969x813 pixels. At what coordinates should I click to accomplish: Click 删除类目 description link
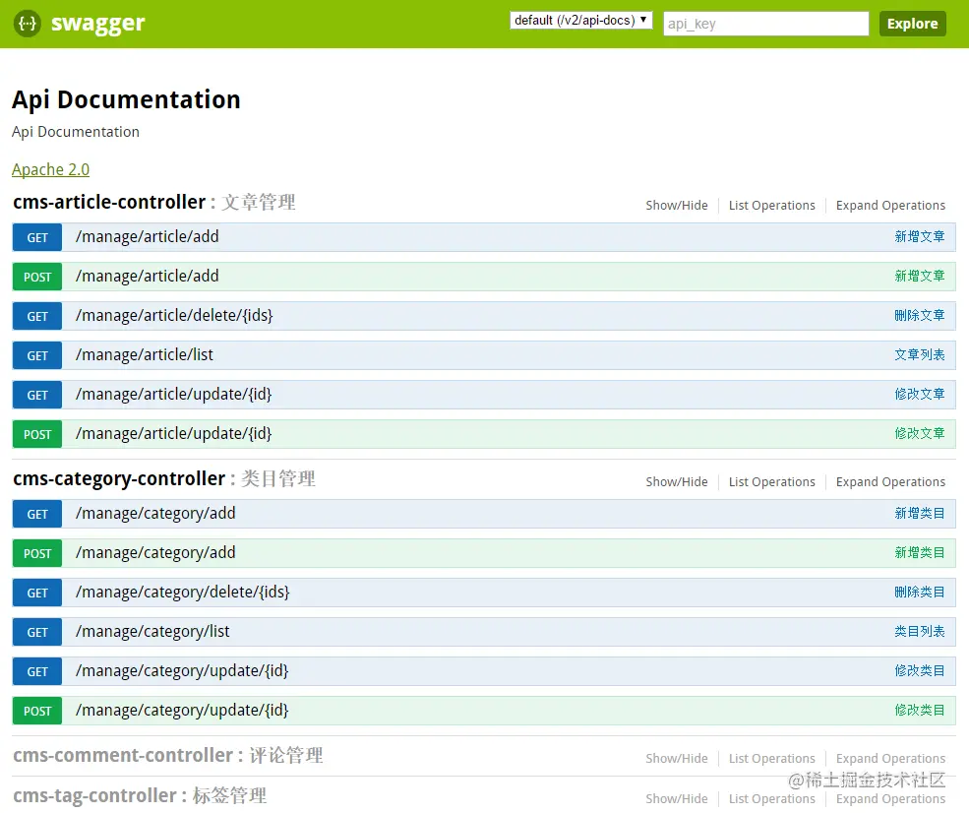click(920, 592)
